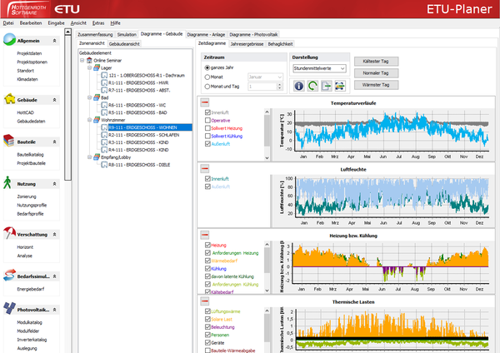Screen dimensions: 500x353
Task: Click the blue info icon button
Action: point(299,86)
